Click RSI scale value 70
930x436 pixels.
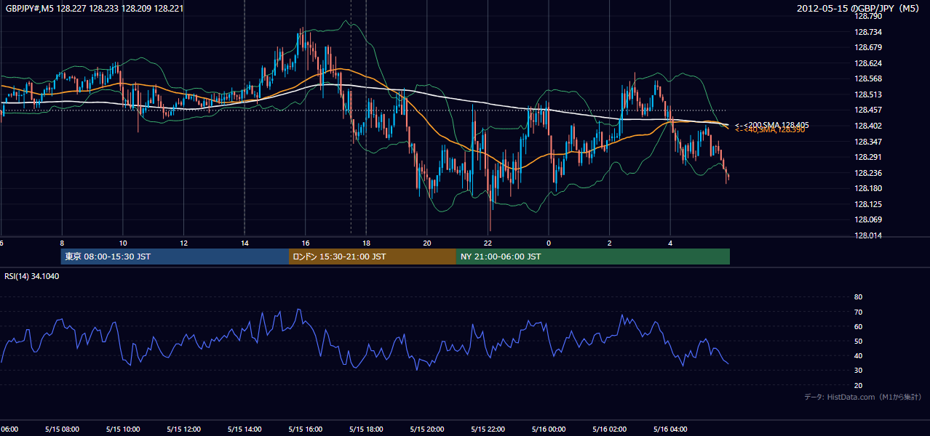pos(858,312)
